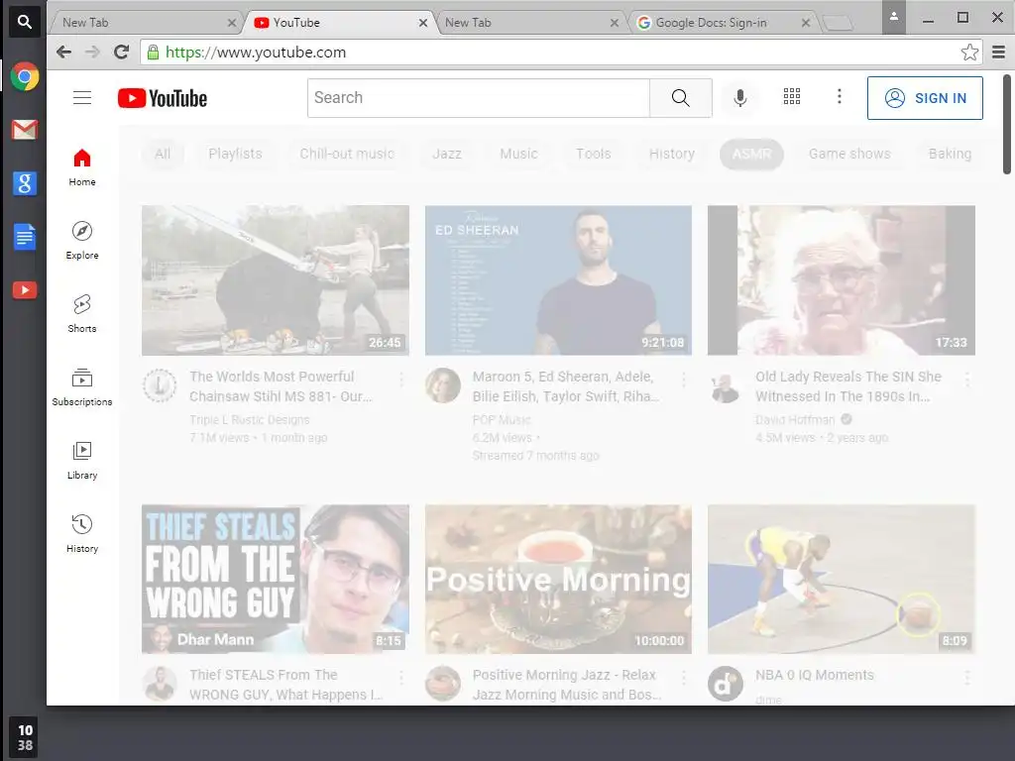Open Google Docs from the shelf
This screenshot has height=761, width=1015.
[25, 236]
